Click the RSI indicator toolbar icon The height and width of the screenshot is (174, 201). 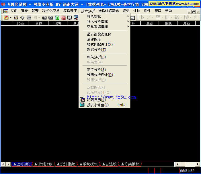[x=16, y=17]
